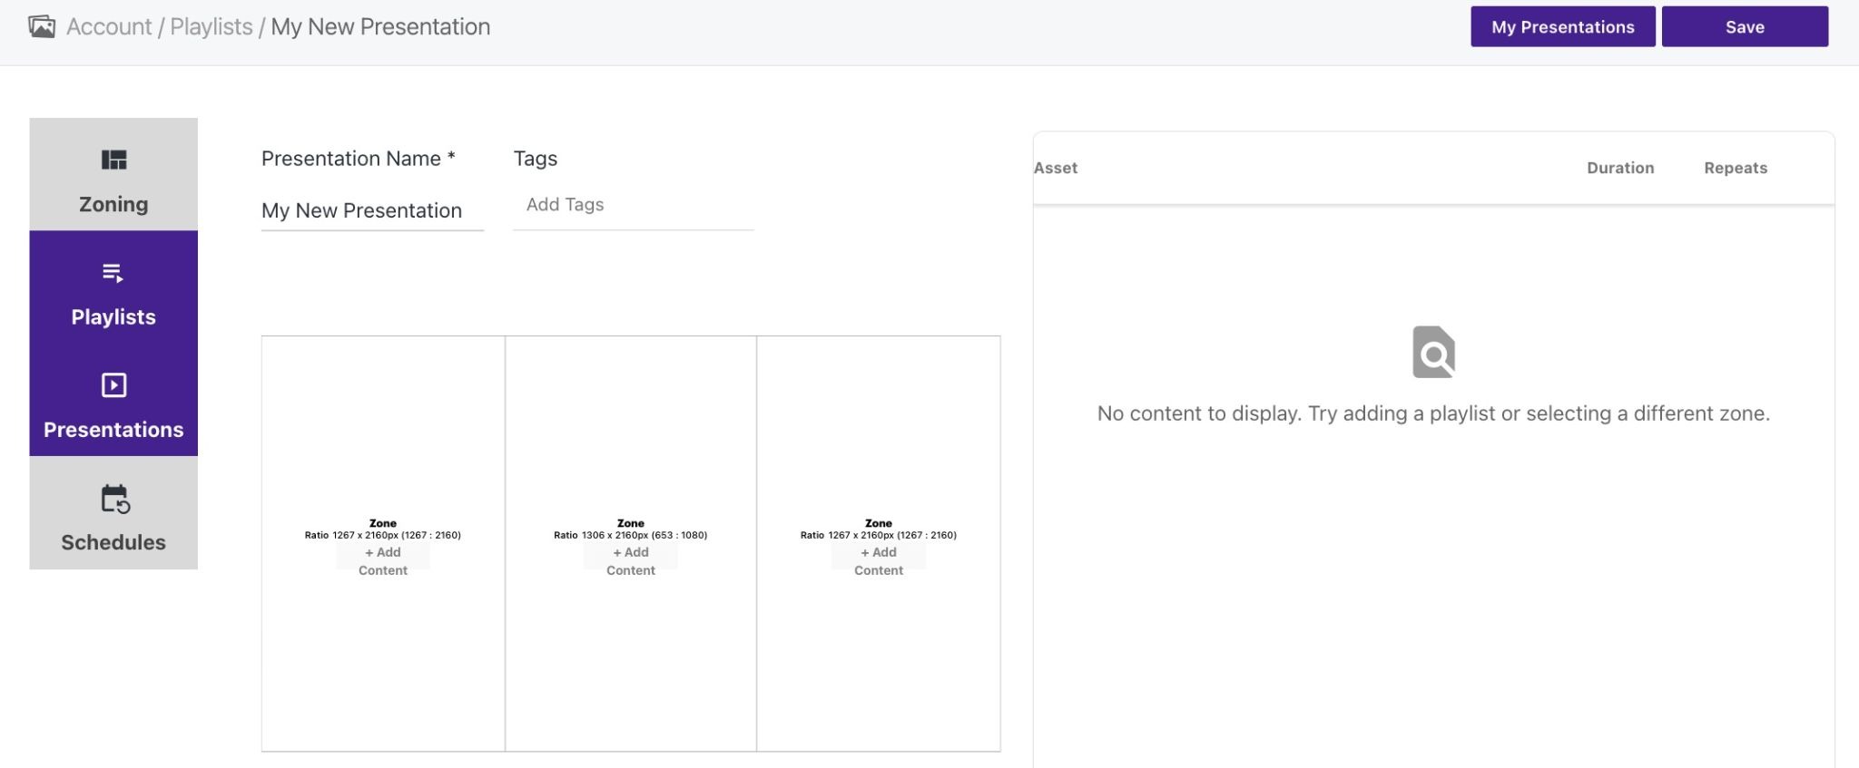Image resolution: width=1859 pixels, height=768 pixels.
Task: Go to Playlists in breadcrumb
Action: pos(211,26)
